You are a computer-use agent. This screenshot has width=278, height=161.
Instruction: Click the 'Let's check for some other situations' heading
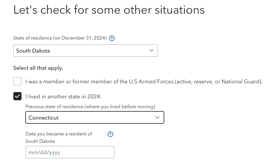click(109, 10)
